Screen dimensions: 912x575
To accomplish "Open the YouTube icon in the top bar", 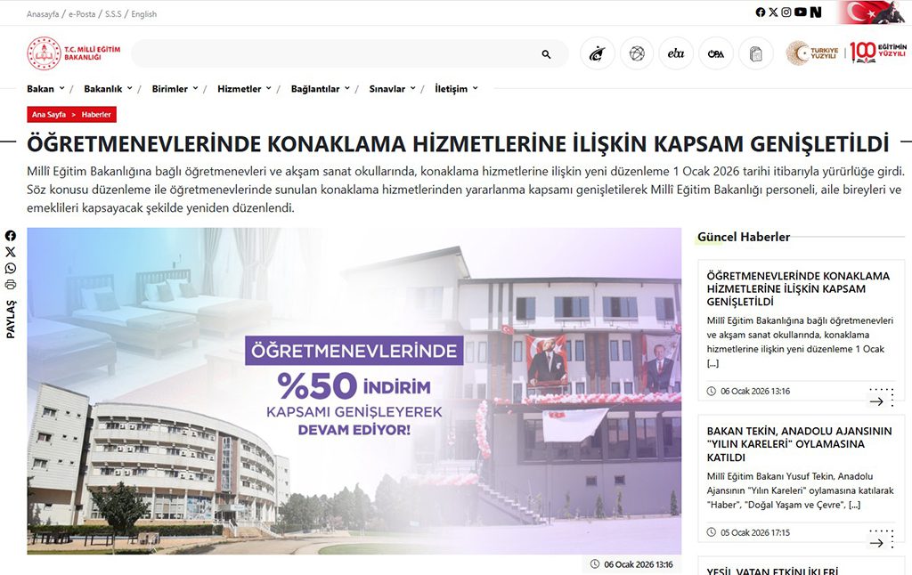I will click(x=801, y=12).
